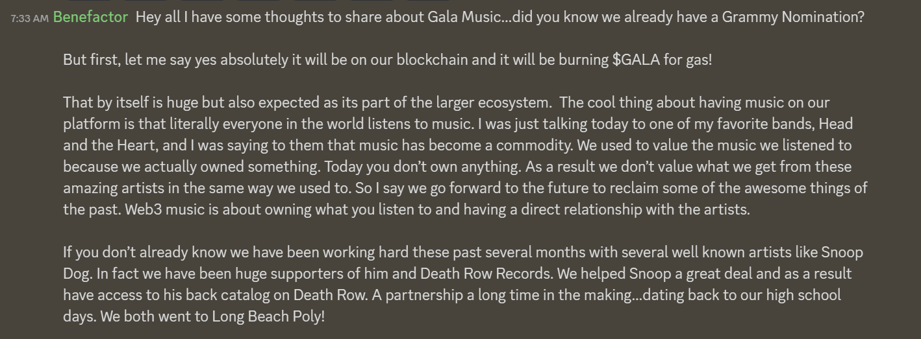Click the word "Heart," in the band name

point(136,146)
